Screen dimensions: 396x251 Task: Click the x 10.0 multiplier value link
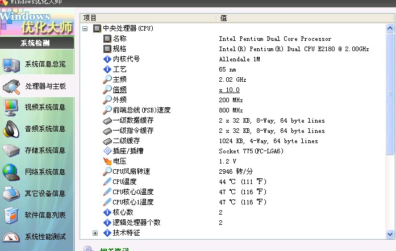(230, 90)
